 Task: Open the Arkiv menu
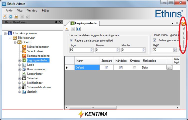pyautogui.click(x=9, y=10)
